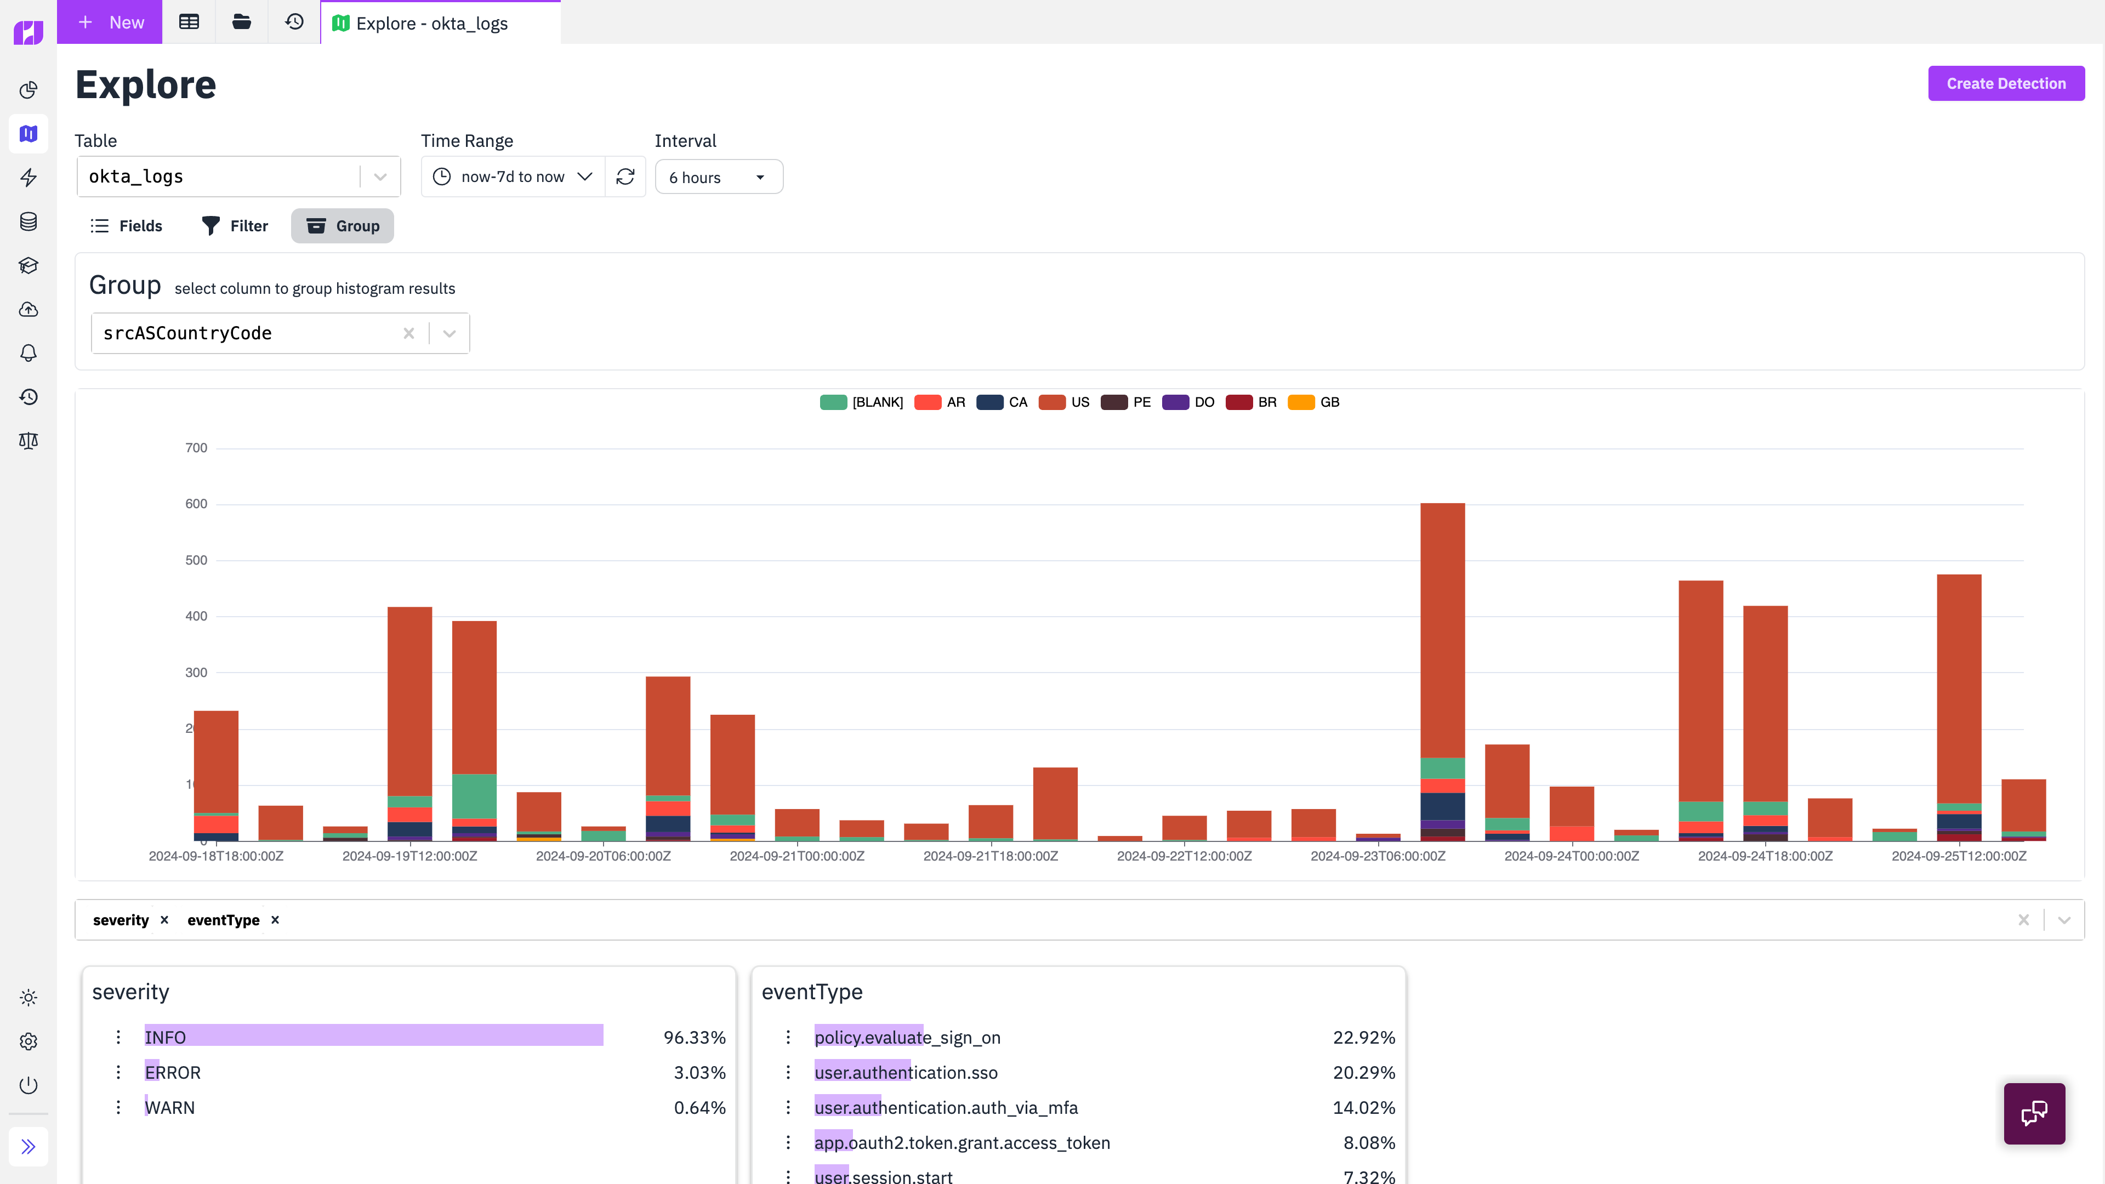Remove the severity field chip

pos(164,920)
